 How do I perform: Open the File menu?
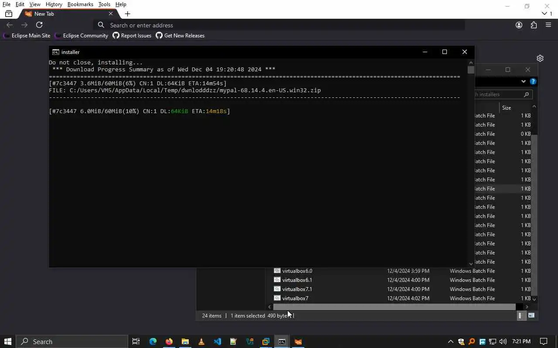pyautogui.click(x=7, y=4)
